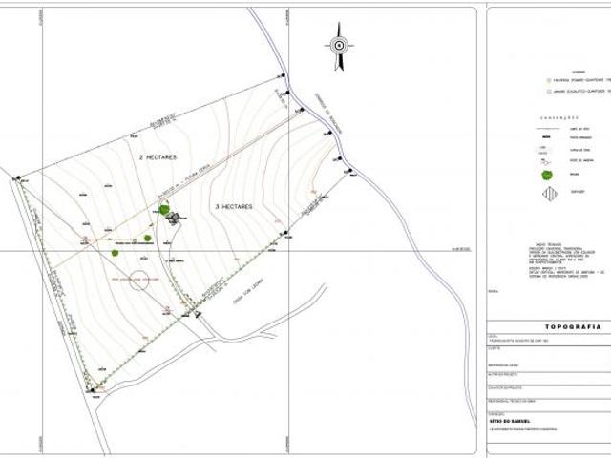This screenshot has width=611, height=458.
Task: Select the building symbol on the map
Action: 174,219
